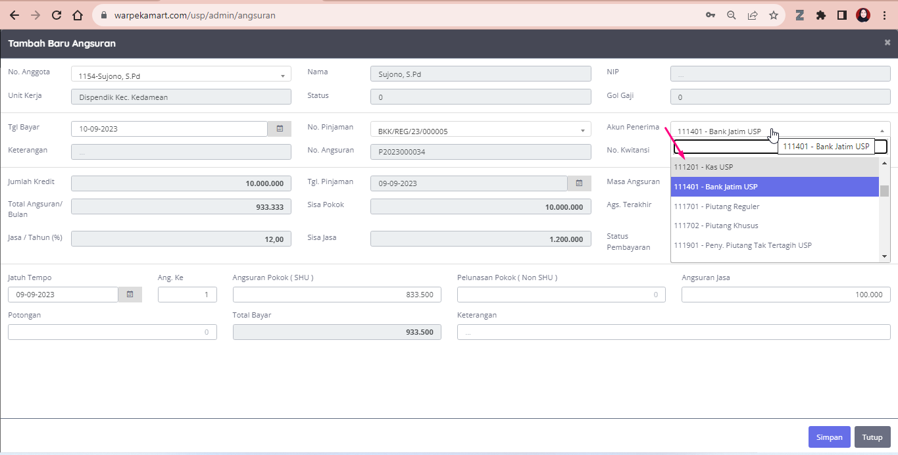Click the Unit Kerja field
Screen dimensions: 898x455
tap(181, 97)
